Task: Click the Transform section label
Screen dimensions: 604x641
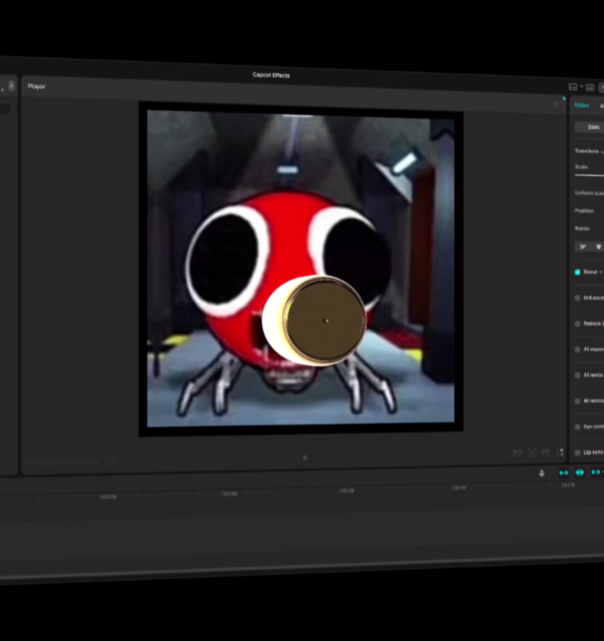Action: click(587, 151)
